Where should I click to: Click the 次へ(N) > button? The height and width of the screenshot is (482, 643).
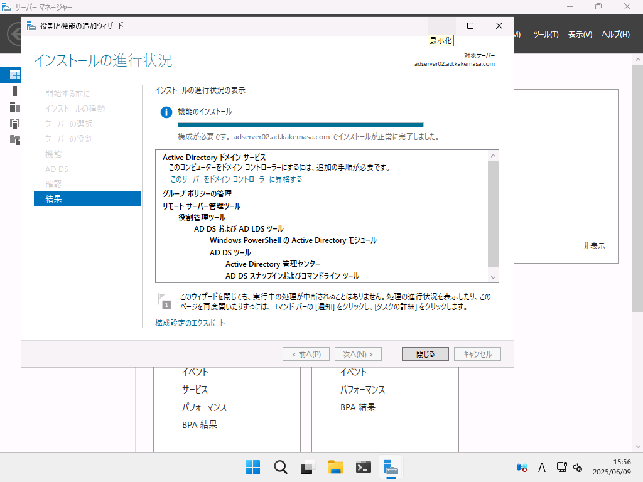click(358, 354)
